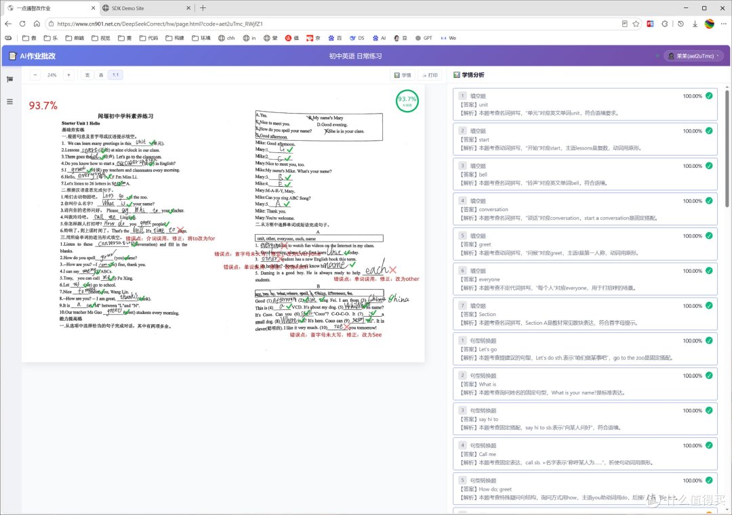Open the browser extensions puzzle icon

[x=665, y=24]
